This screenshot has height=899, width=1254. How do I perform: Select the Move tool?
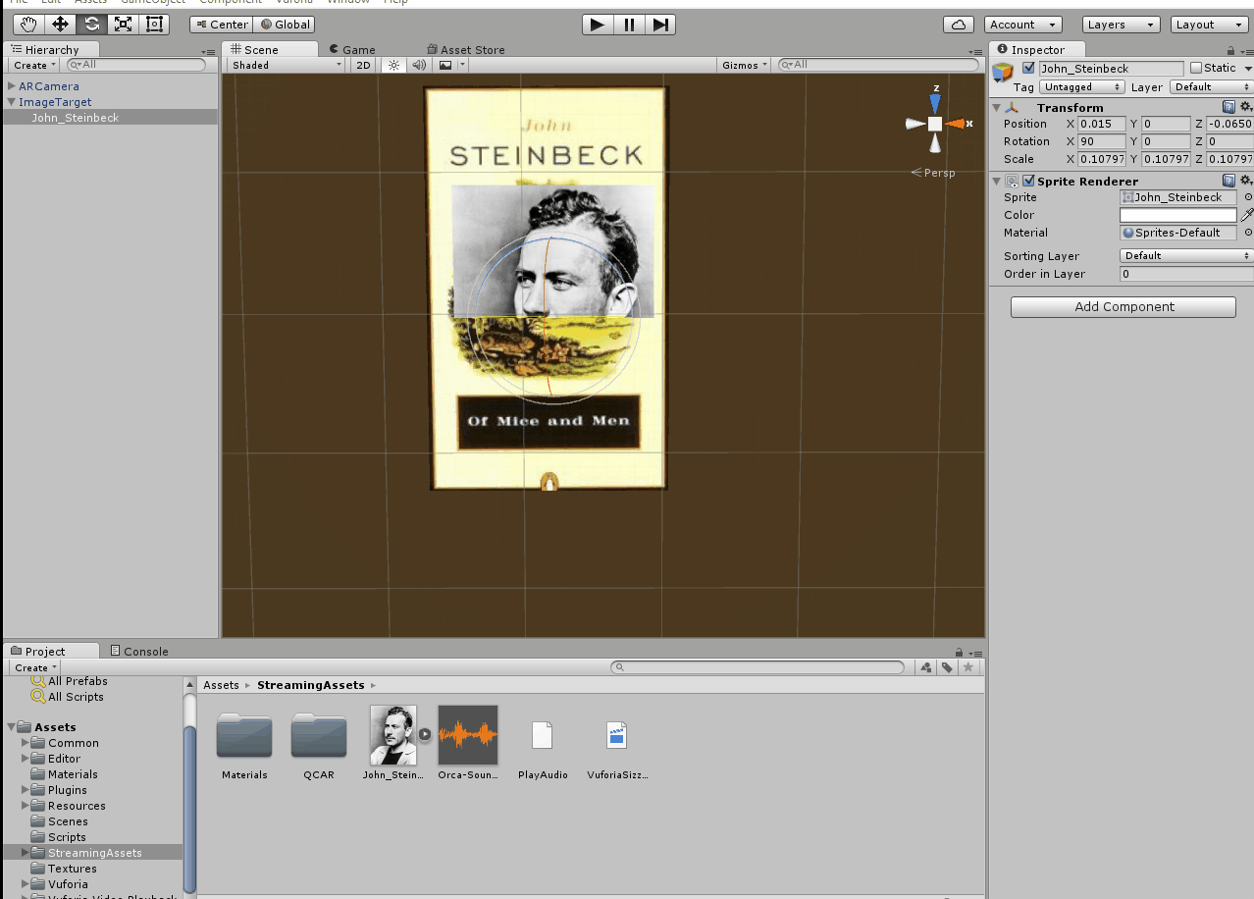59,24
